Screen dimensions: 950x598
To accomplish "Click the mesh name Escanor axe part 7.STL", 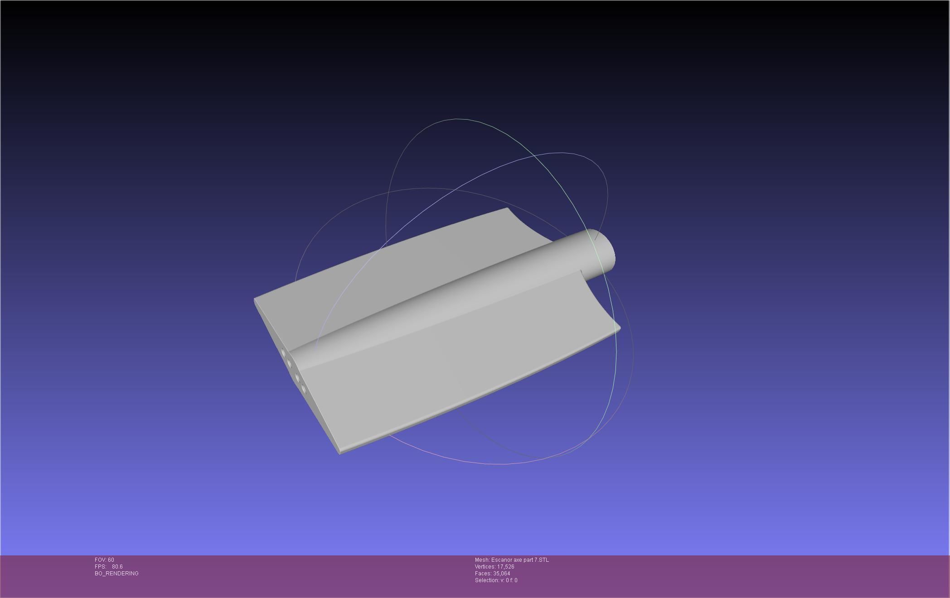I will [512, 560].
